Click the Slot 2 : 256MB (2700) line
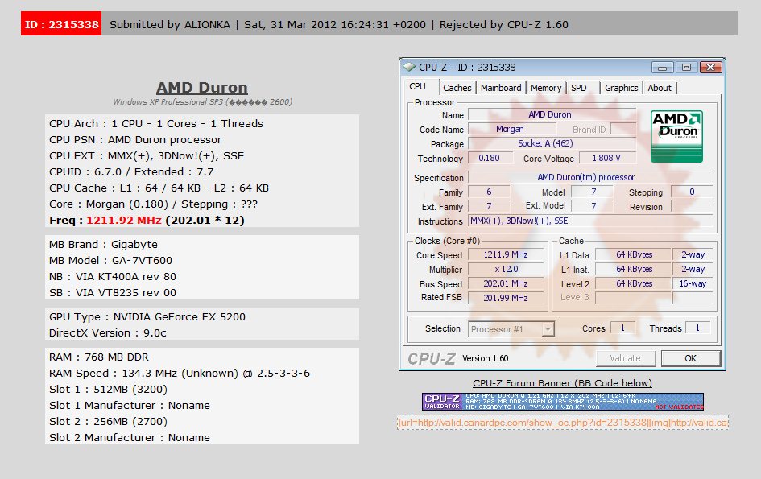The image size is (761, 479). click(x=108, y=421)
